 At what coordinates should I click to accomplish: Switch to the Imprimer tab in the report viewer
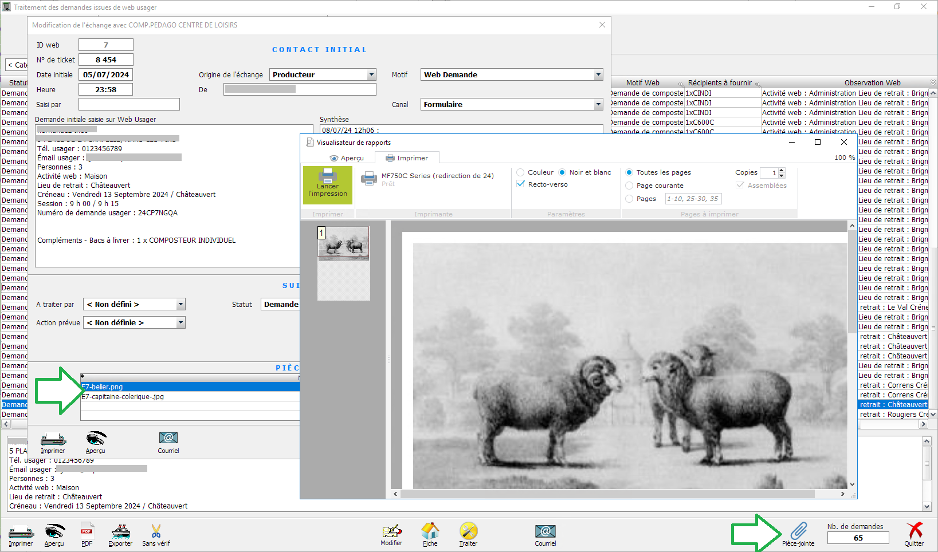[407, 158]
